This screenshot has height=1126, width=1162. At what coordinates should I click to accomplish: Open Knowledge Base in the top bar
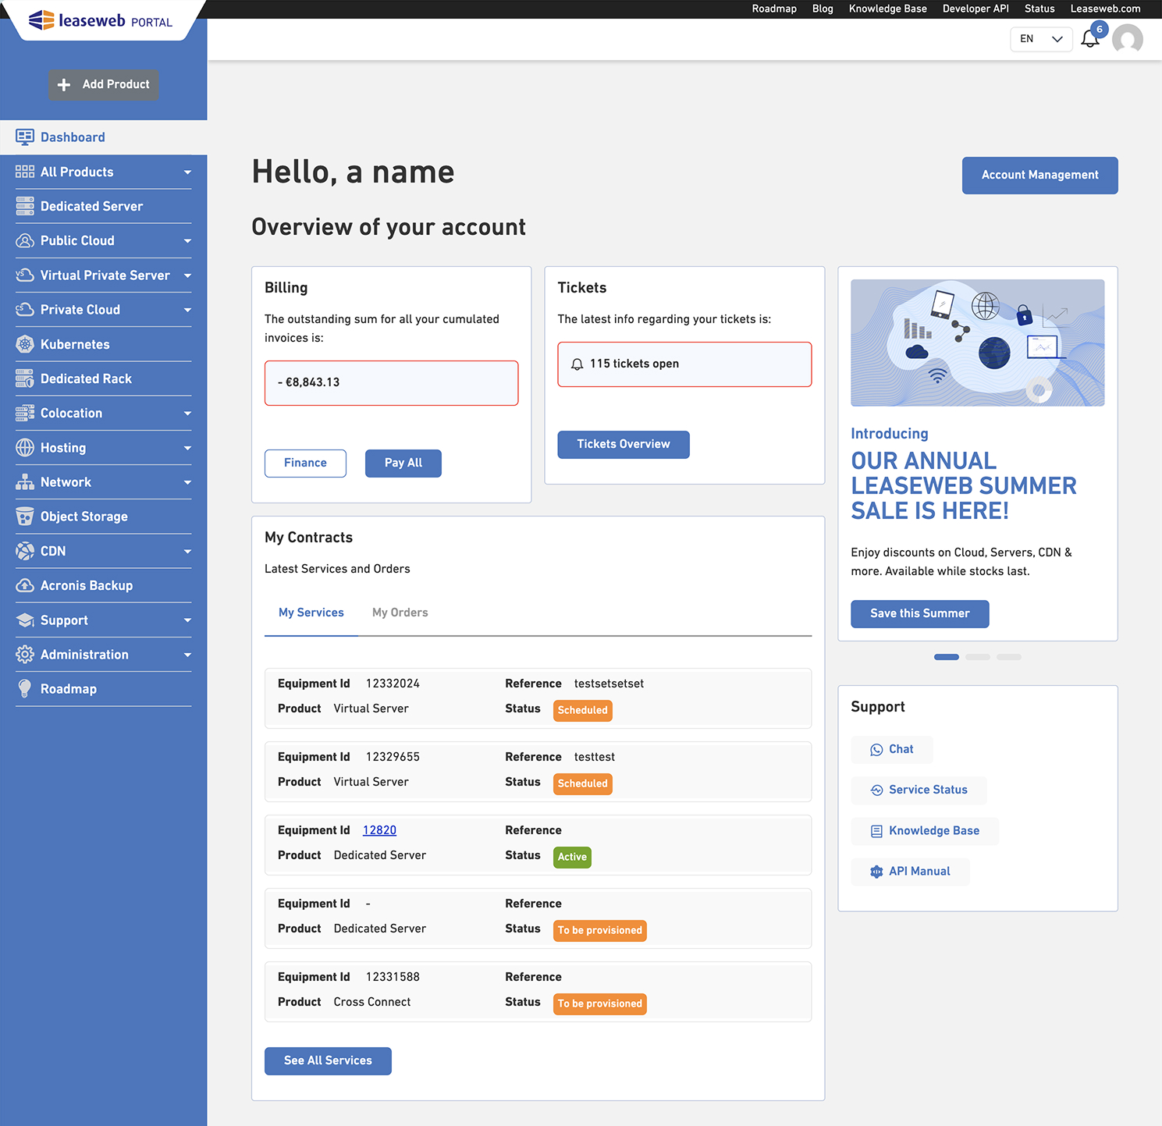click(888, 9)
